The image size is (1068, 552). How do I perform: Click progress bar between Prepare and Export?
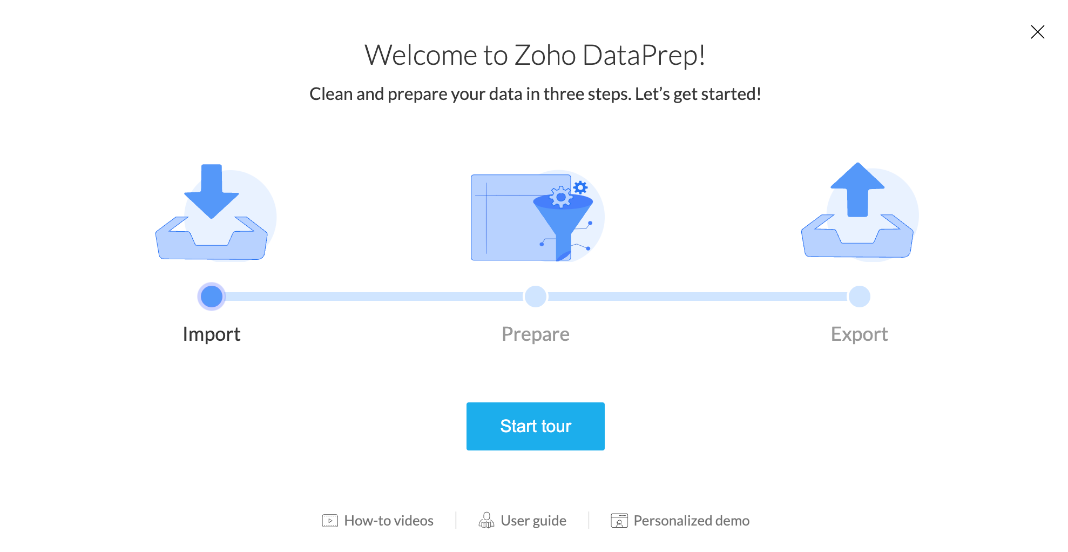pos(698,297)
